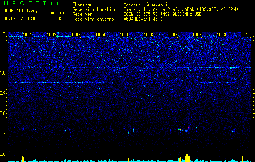Screen dimensions: 255x162
Task: Click the 1007 time marker
Action: [173, 34]
